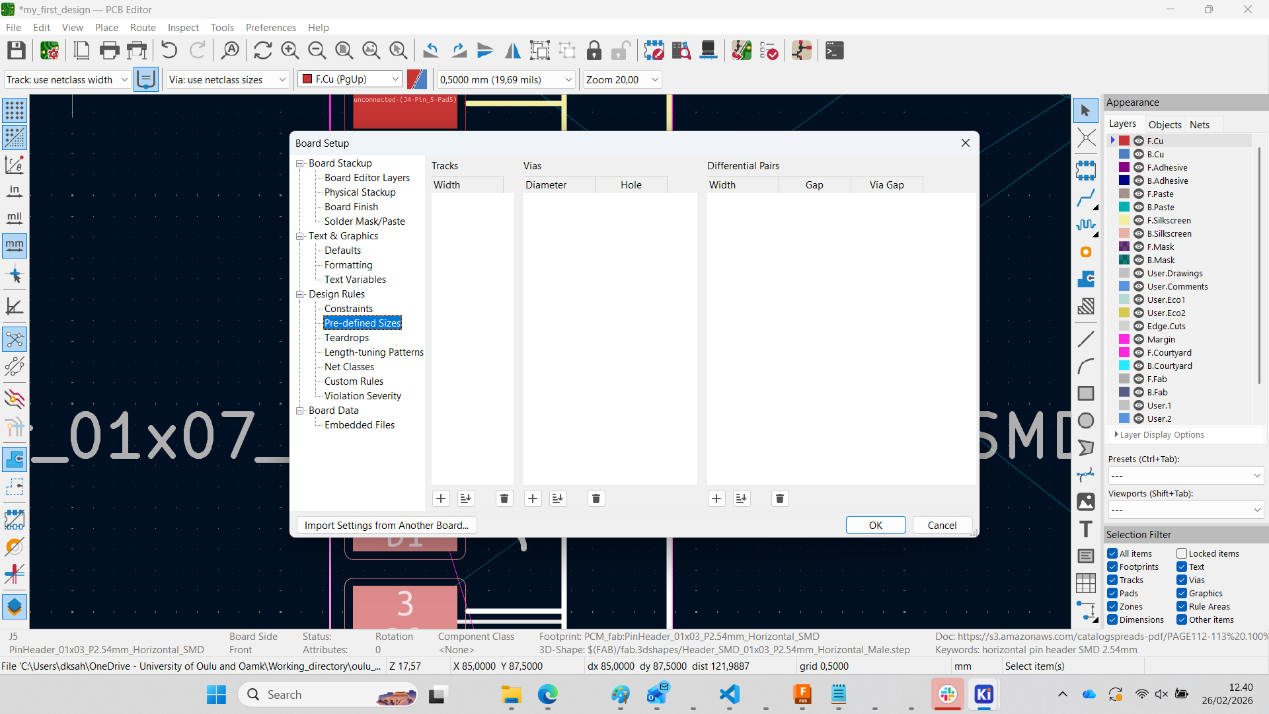
Task: Hide the B.Cu layer visibility
Action: click(x=1139, y=154)
